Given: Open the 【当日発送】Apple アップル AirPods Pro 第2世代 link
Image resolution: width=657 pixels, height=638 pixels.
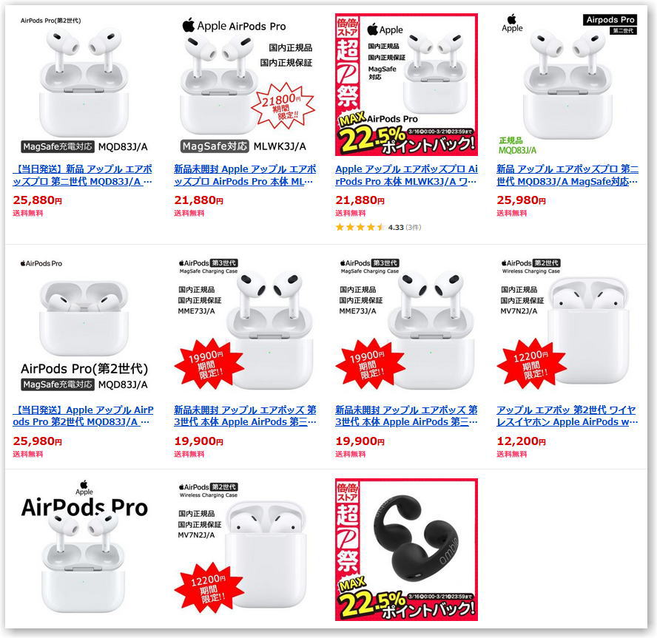Looking at the screenshot, I should 83,415.
